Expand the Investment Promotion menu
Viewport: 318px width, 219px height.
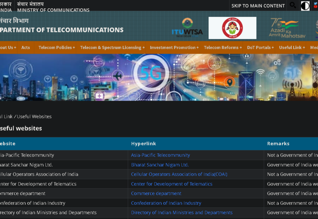coord(174,47)
